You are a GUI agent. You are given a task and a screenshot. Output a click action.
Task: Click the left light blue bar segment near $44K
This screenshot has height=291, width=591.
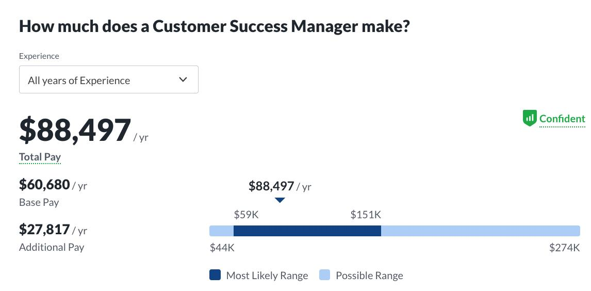click(222, 231)
